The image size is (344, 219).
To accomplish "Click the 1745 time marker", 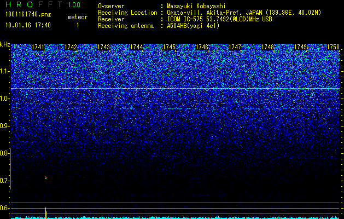I will (x=169, y=47).
